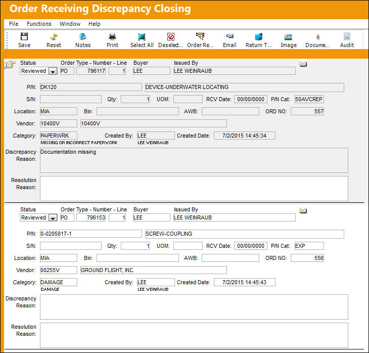Click Created Date 7/2/2015 14:45:43
Screen dimensions: 369x353
click(x=245, y=282)
